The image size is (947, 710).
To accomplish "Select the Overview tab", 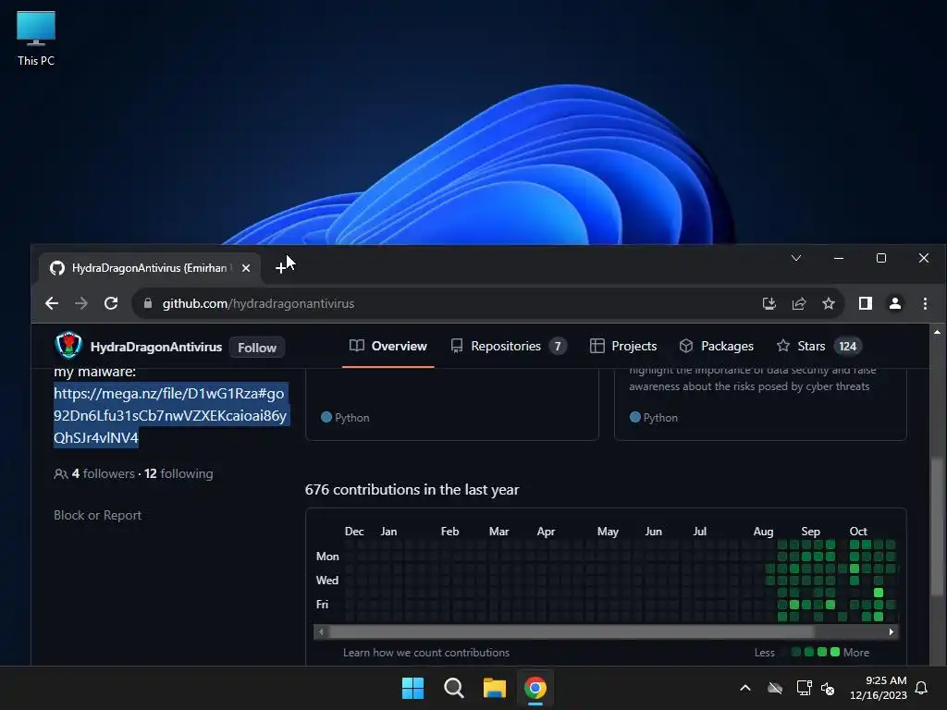I will click(x=387, y=346).
